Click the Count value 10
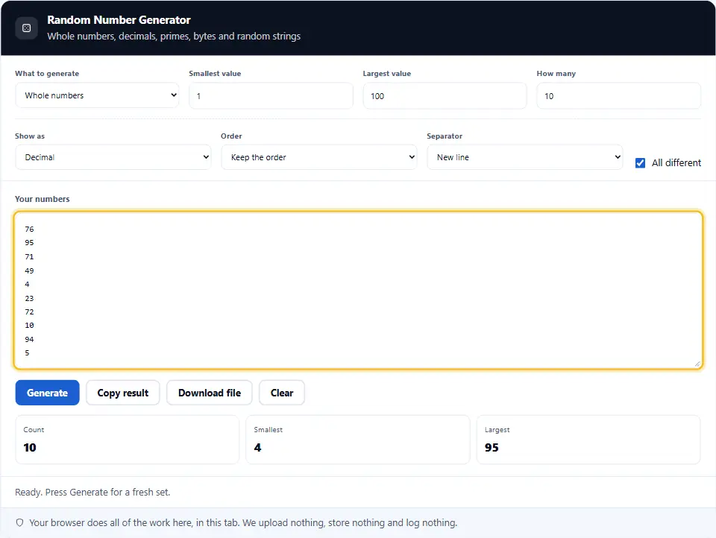This screenshot has width=716, height=538. (x=30, y=448)
